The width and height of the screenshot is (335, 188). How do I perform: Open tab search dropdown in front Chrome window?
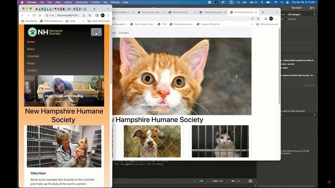108,9
